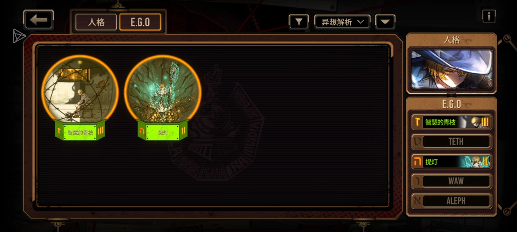Click the chevron inside 异想解析 selector
This screenshot has height=232, width=517.
tap(361, 22)
